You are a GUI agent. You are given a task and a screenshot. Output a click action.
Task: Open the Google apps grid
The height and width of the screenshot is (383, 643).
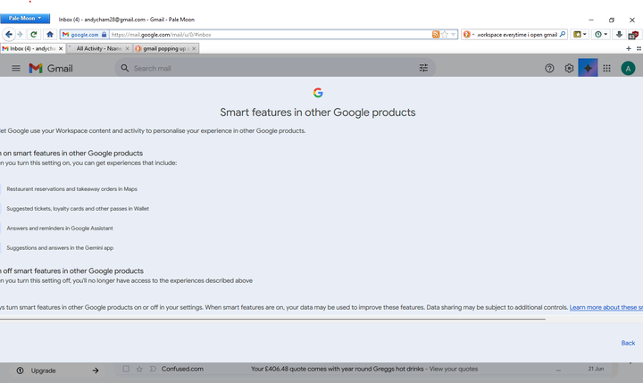click(x=607, y=68)
